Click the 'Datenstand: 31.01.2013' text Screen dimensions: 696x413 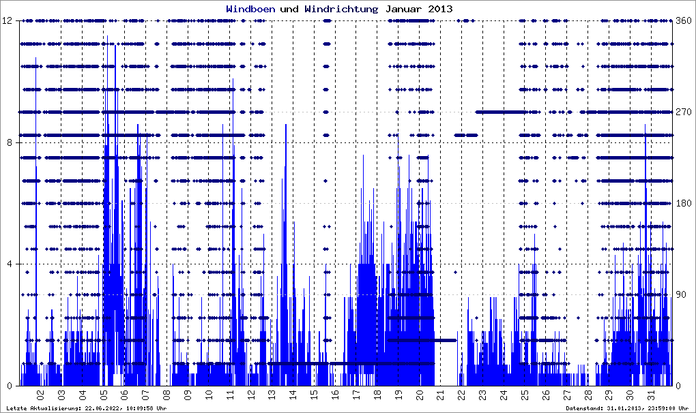pos(627,408)
